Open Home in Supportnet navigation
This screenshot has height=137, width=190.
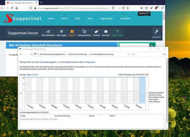point(51,19)
